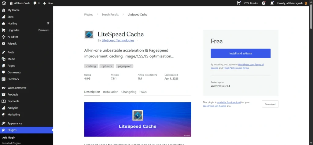Open LiteSpeed Technologies author link
The height and width of the screenshot is (145, 313).
pyautogui.click(x=118, y=40)
